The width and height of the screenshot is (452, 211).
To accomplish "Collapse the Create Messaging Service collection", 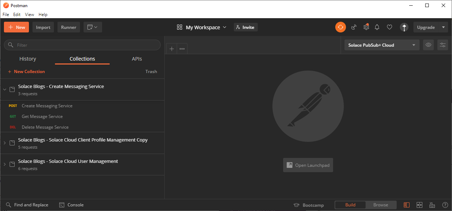I will coord(5,89).
